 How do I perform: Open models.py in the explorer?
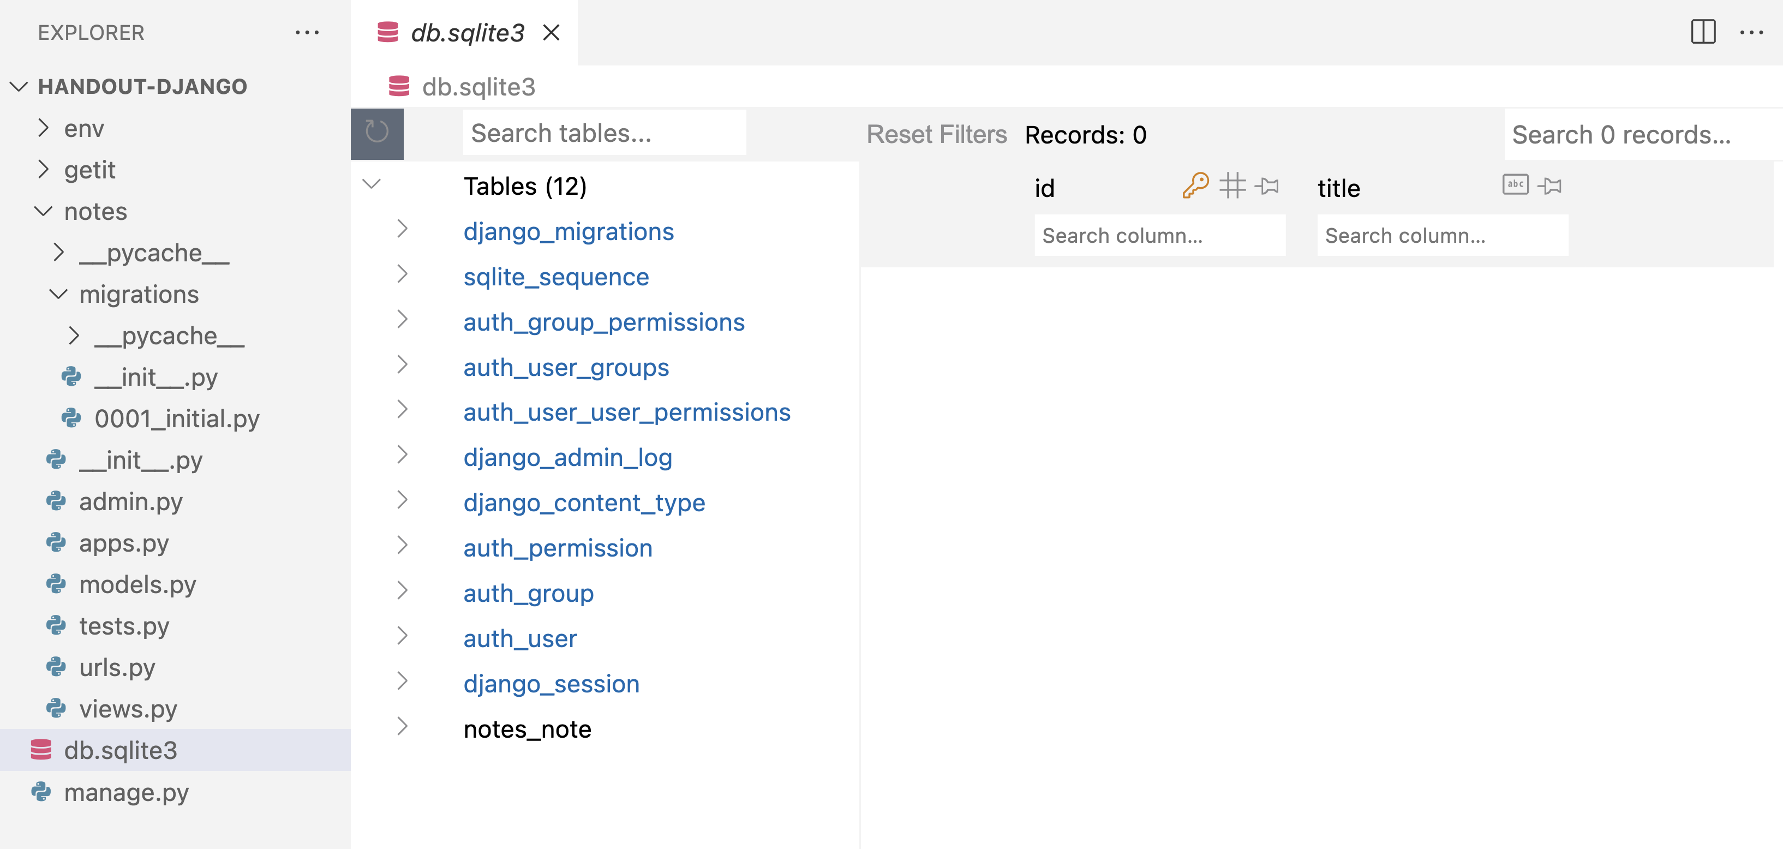coord(137,585)
